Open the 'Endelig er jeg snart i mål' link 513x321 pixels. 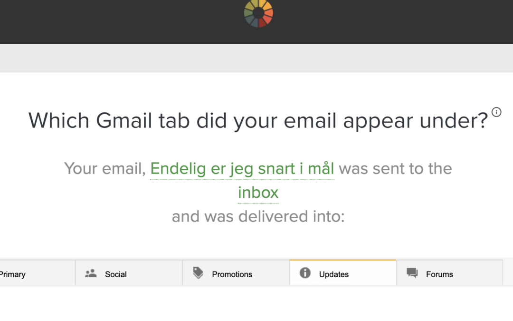coord(242,168)
